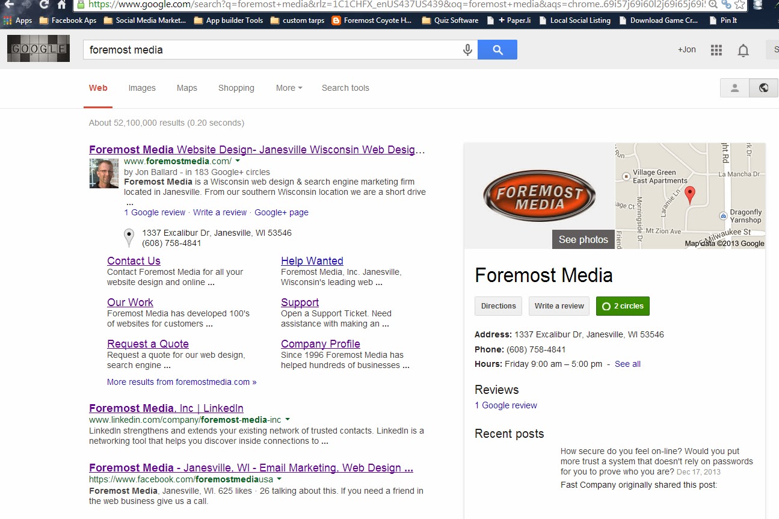Switch to personal results person icon

(x=734, y=88)
